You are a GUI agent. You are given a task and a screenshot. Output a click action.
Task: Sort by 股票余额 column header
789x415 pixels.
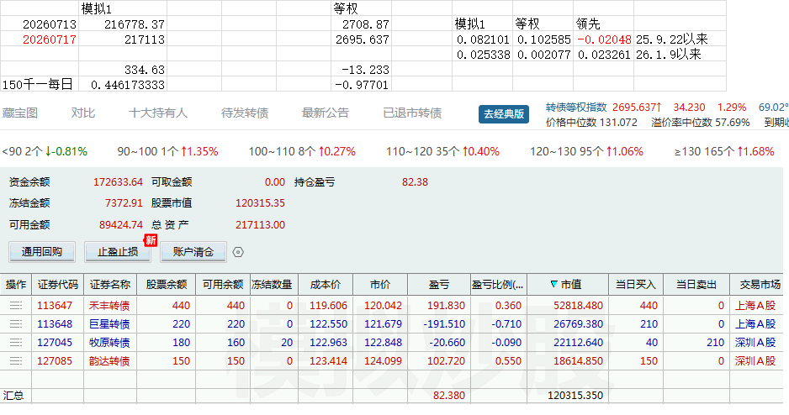(167, 285)
